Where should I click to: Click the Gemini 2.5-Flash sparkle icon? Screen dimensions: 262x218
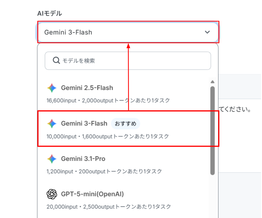click(52, 88)
